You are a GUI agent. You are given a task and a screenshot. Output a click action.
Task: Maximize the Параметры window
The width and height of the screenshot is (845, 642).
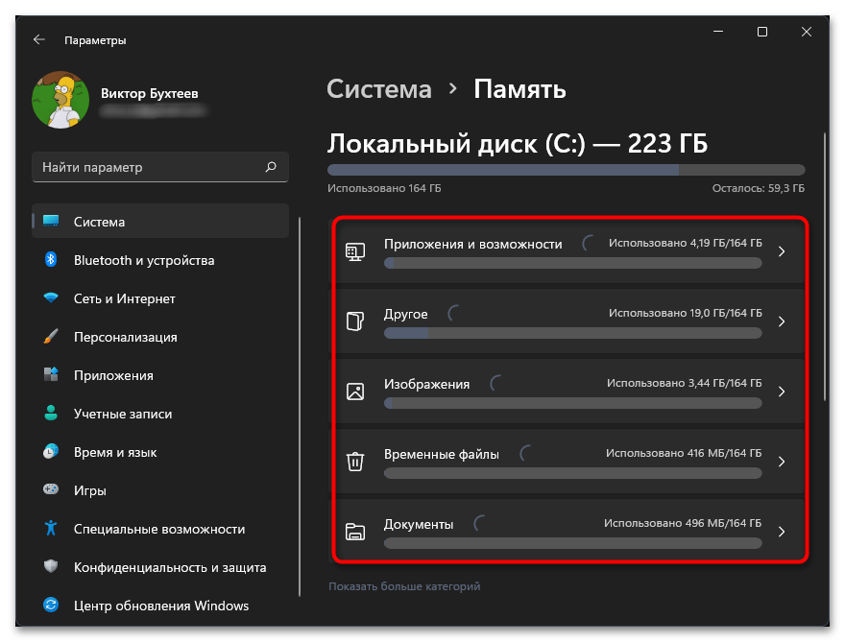[x=762, y=32]
